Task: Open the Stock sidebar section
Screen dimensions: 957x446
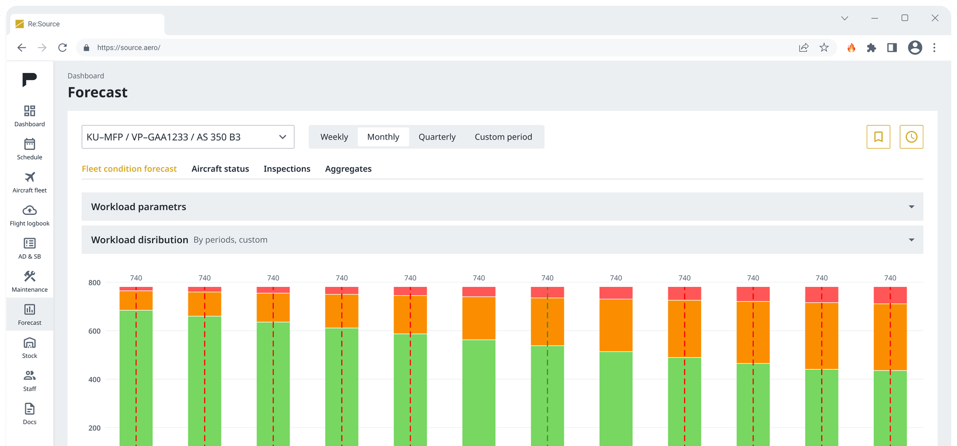Action: [30, 348]
